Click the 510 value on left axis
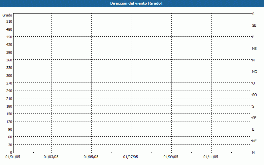264x165 pixels. tap(9, 21)
